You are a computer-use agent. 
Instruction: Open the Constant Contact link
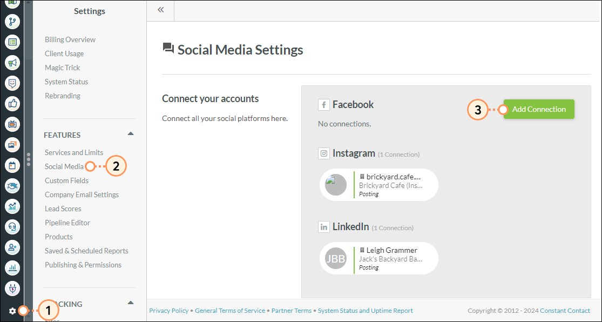coord(565,311)
